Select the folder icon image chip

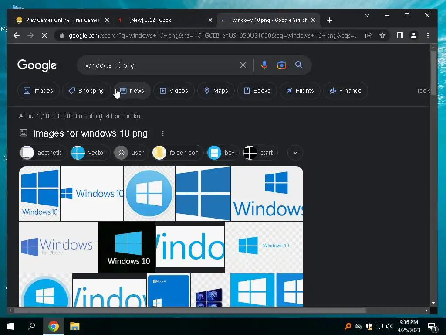(178, 153)
